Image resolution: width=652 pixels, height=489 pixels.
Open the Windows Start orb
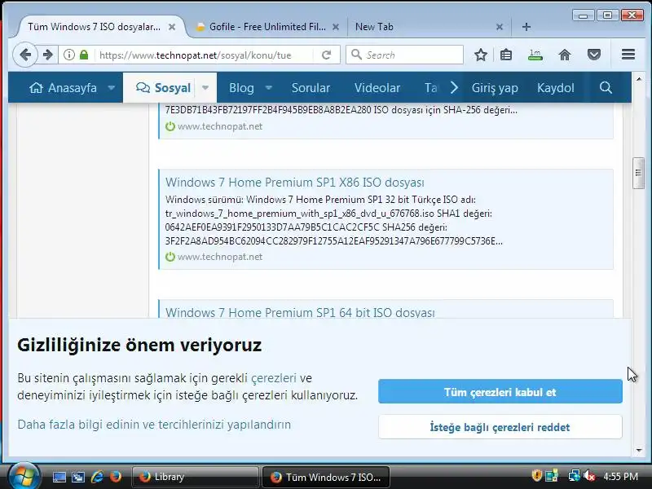point(24,477)
